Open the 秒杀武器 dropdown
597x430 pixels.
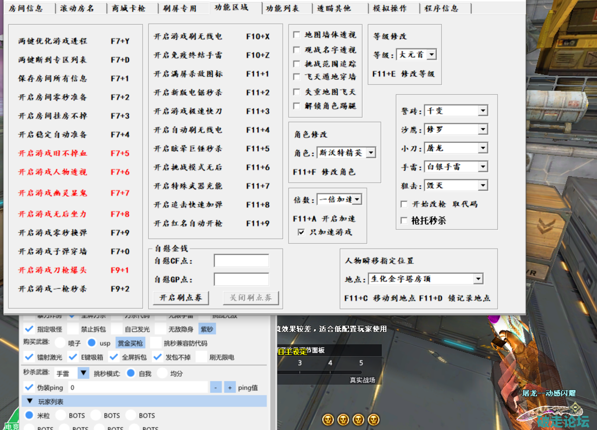pos(83,373)
